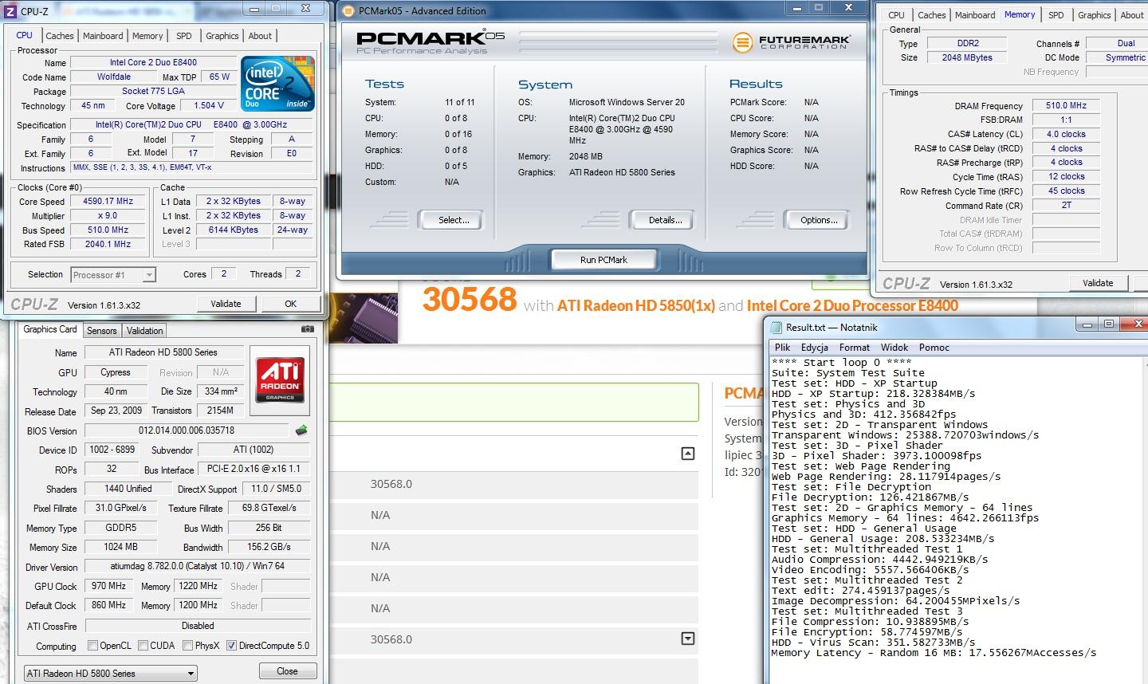Open Caches tab in right CPU-Z window

tap(932, 15)
